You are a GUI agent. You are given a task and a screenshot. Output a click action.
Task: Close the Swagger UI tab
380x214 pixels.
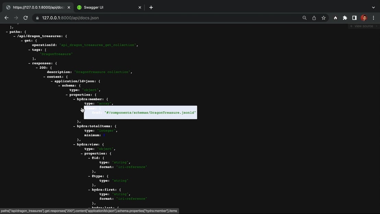[x=140, y=8]
